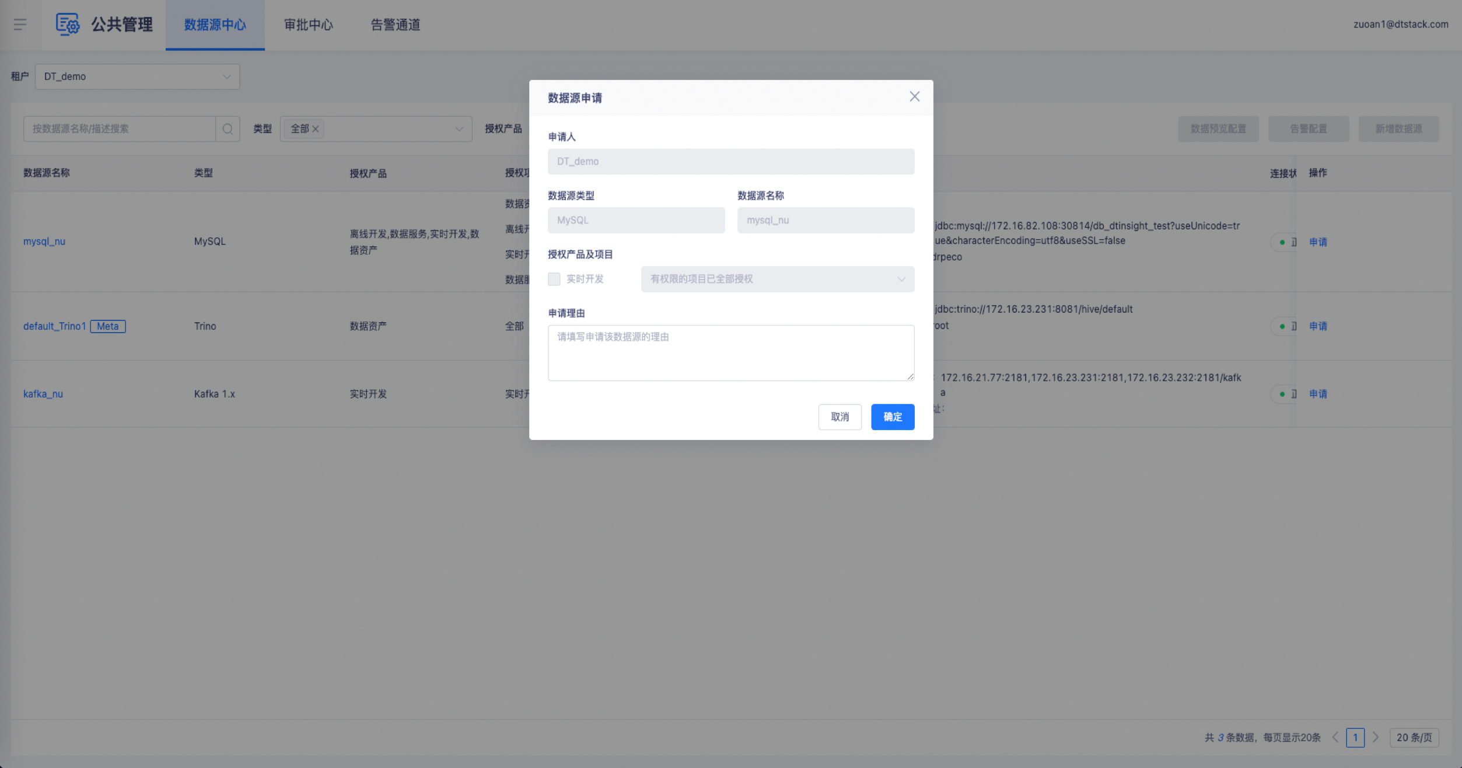Click the 新增数据源 button

(x=1398, y=129)
